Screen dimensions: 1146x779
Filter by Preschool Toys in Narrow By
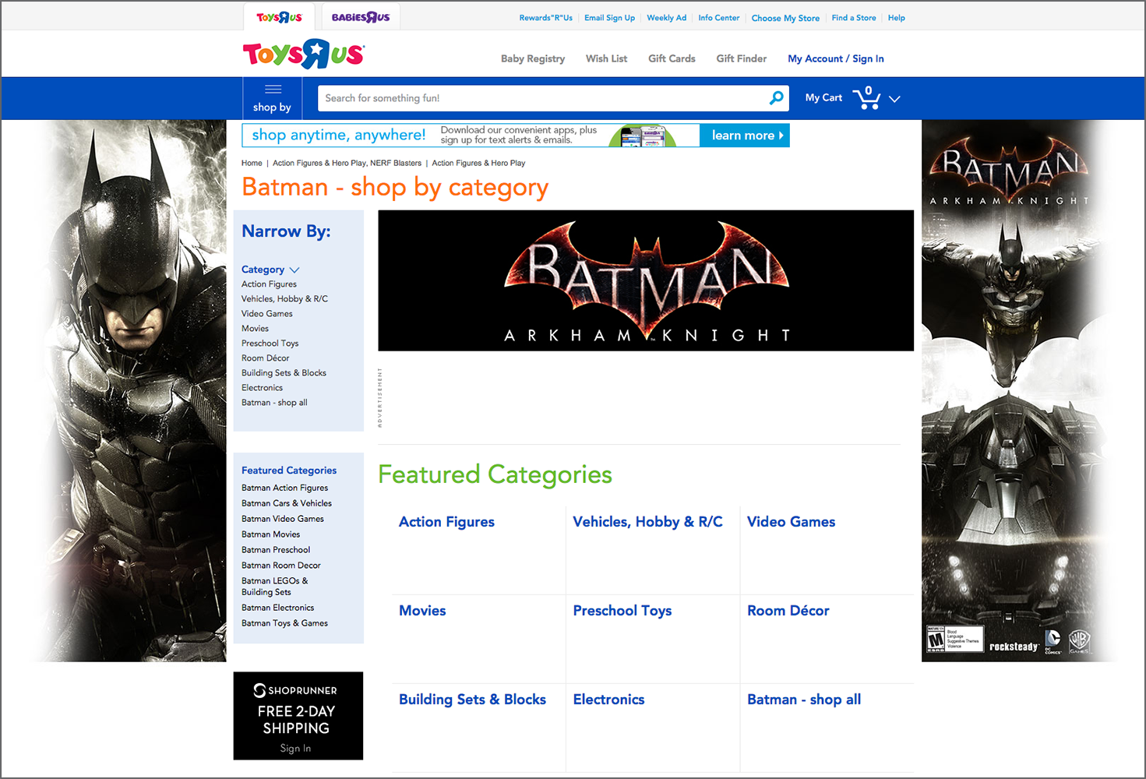point(270,344)
